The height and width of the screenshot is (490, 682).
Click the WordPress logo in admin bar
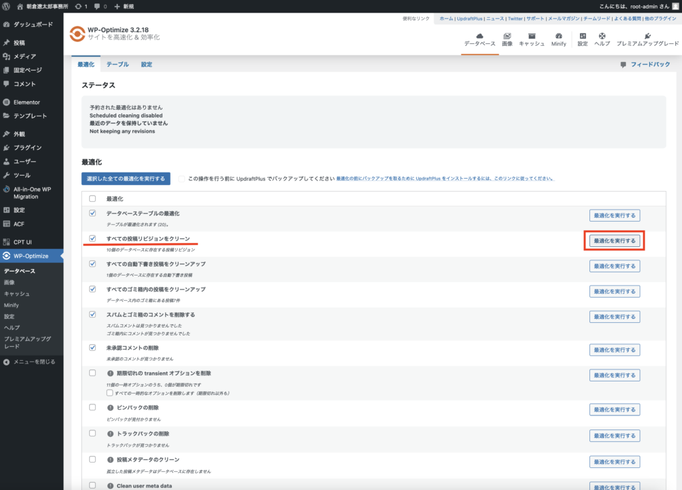click(x=7, y=6)
